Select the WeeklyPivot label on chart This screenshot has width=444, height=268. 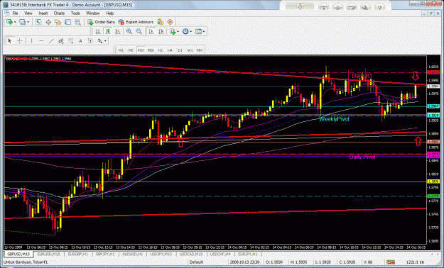pyautogui.click(x=334, y=119)
